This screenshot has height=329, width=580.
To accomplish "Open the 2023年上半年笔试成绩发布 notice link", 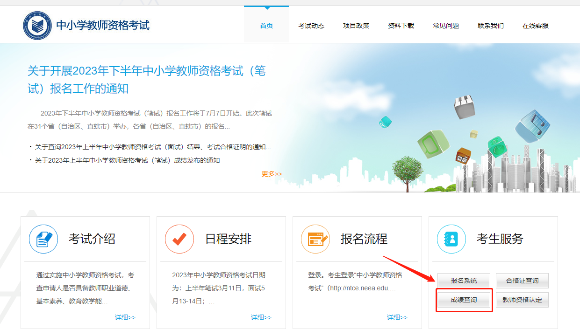I will (126, 160).
